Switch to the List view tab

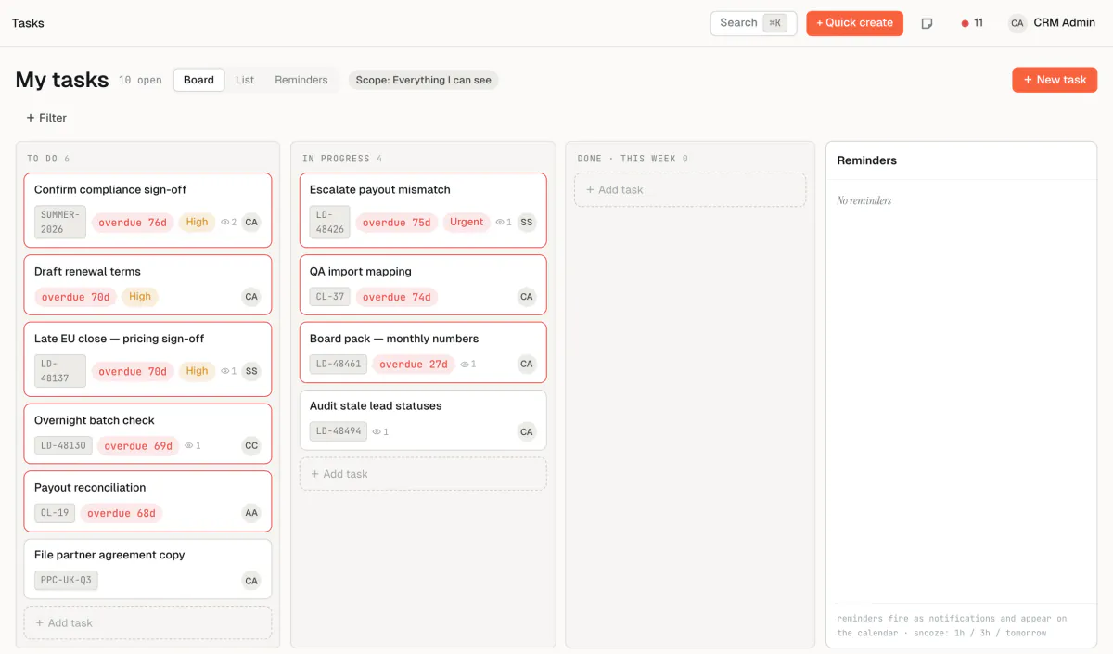coord(245,80)
